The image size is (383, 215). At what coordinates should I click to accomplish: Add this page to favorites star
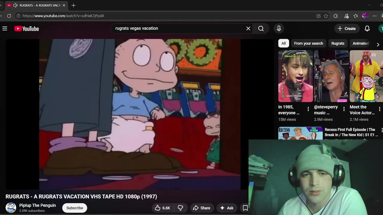pyautogui.click(x=326, y=16)
